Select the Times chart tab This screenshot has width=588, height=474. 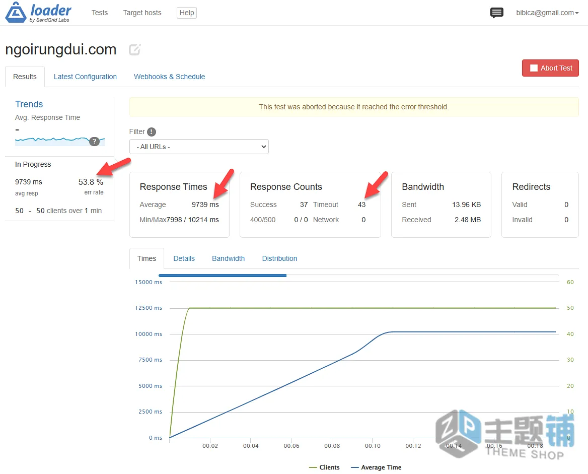[146, 258]
